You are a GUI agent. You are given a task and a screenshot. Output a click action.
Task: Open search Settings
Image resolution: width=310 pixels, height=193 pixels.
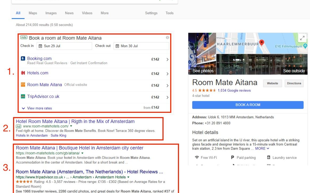point(151,13)
